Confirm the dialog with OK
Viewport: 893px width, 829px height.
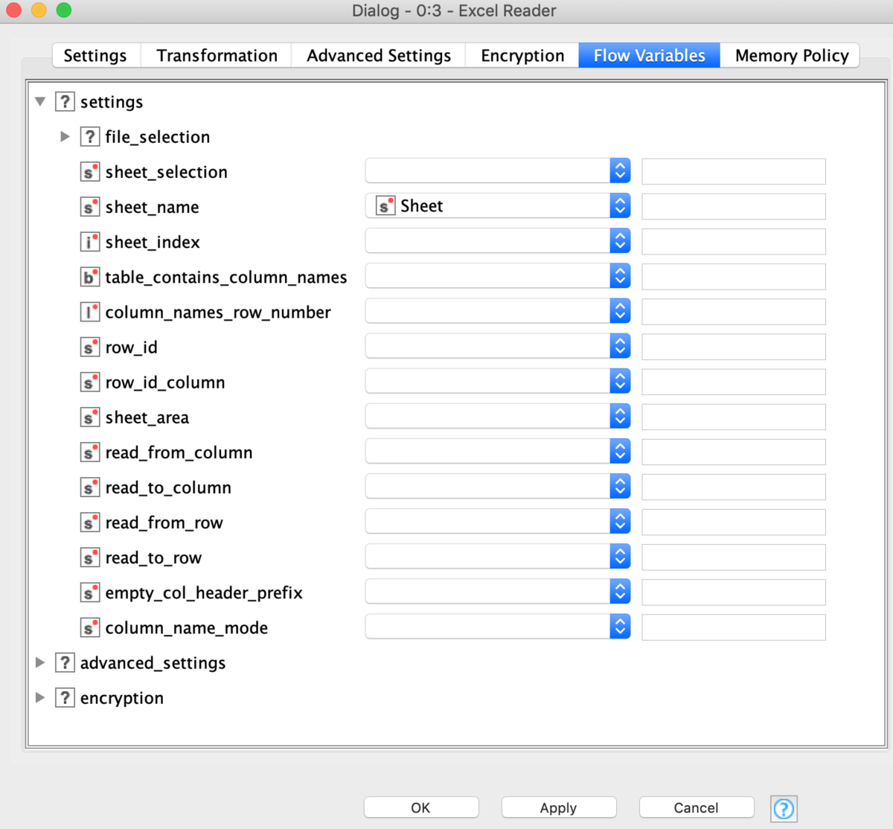pos(420,807)
